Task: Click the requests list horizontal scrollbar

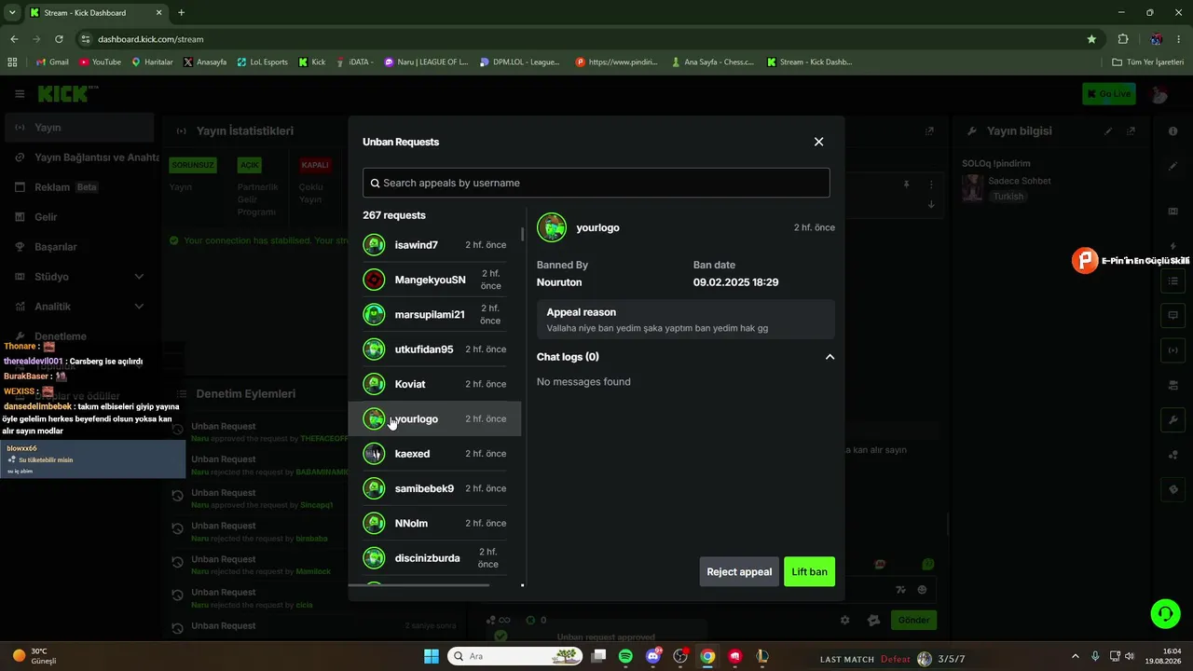Action: (x=419, y=585)
